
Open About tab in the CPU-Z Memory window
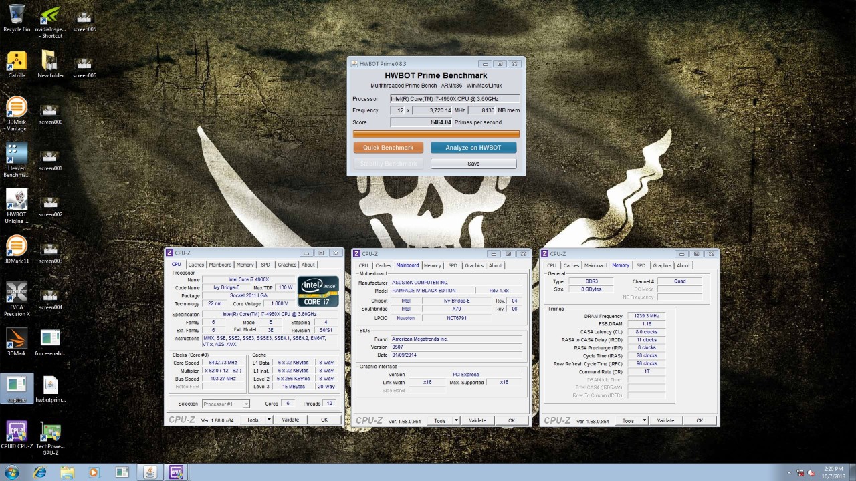[x=683, y=265]
